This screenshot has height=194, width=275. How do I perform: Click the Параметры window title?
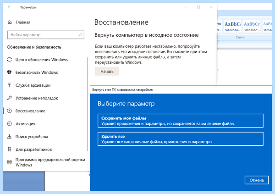pos(28,7)
